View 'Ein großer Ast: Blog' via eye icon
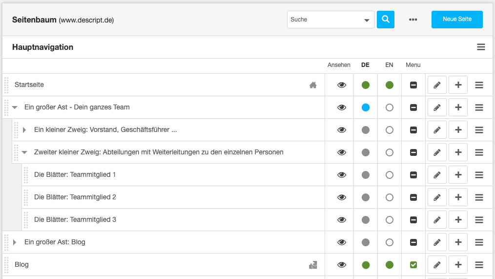 (342, 242)
